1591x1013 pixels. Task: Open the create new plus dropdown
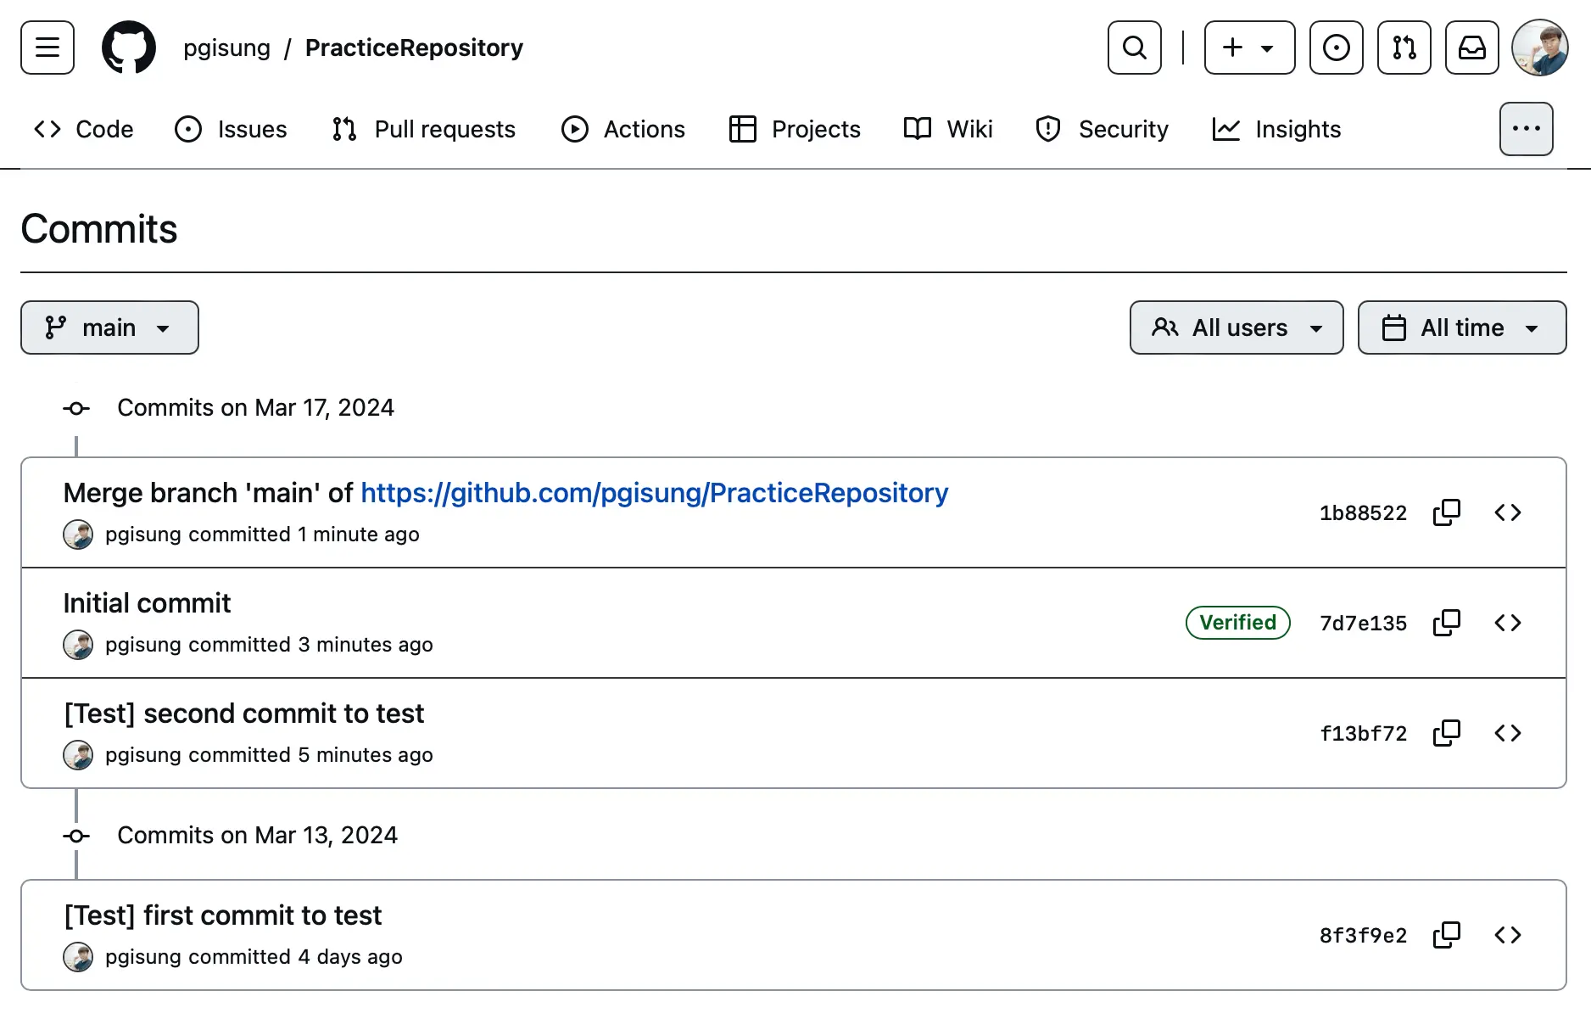click(x=1250, y=48)
